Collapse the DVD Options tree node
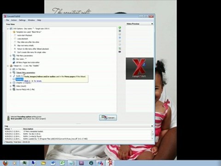This screenshot has height=166, width=221. pyautogui.click(x=8, y=29)
